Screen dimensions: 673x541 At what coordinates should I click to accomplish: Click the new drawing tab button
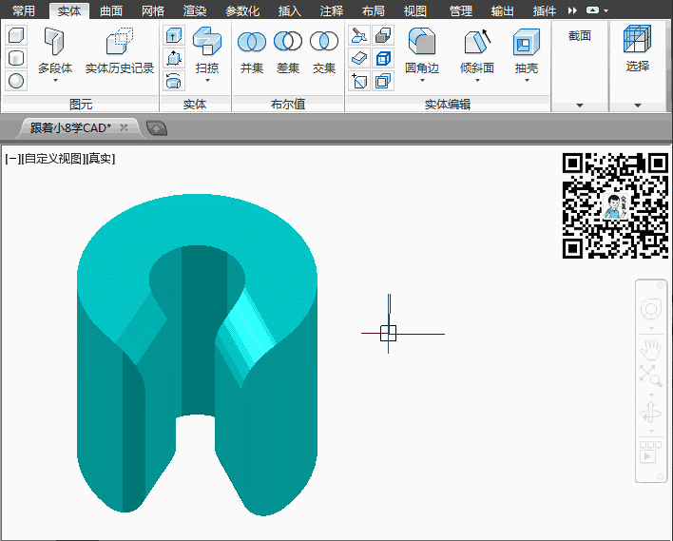click(157, 128)
